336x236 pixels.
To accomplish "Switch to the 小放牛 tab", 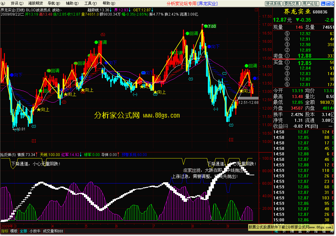I will click(x=35, y=231).
